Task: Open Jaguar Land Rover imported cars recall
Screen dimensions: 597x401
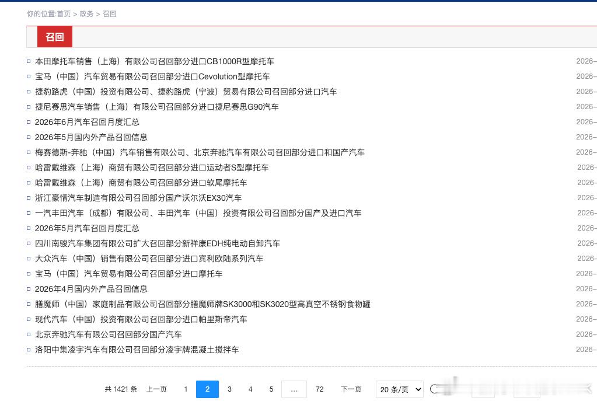Action: pyautogui.click(x=186, y=92)
